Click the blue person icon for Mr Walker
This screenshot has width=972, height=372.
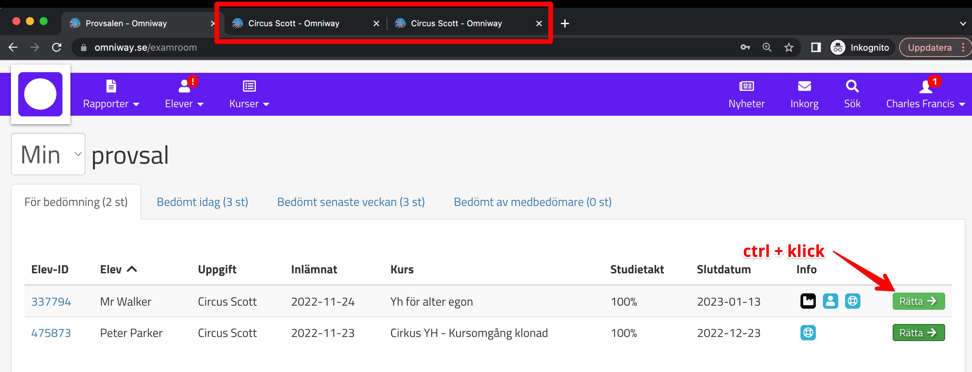[830, 301]
